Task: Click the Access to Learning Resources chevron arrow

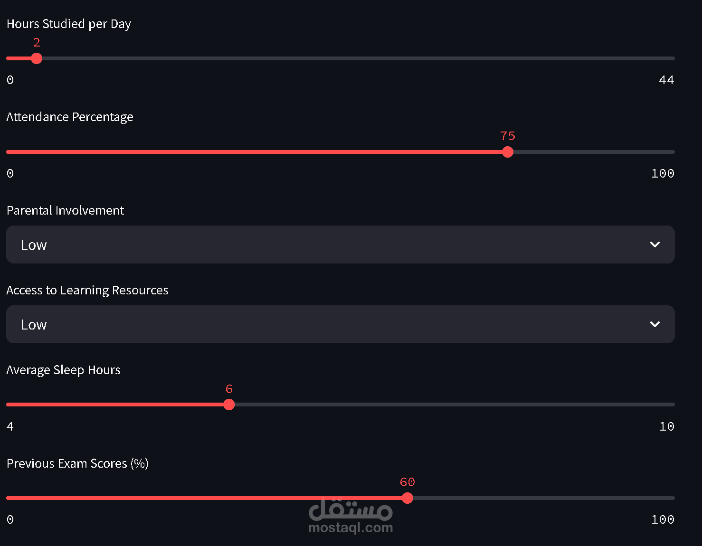Action: pos(655,324)
